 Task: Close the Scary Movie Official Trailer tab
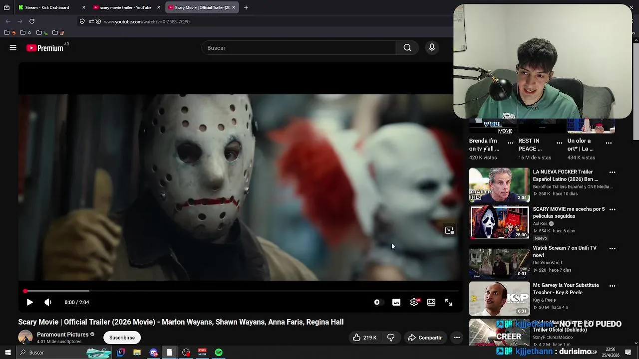coord(234,7)
